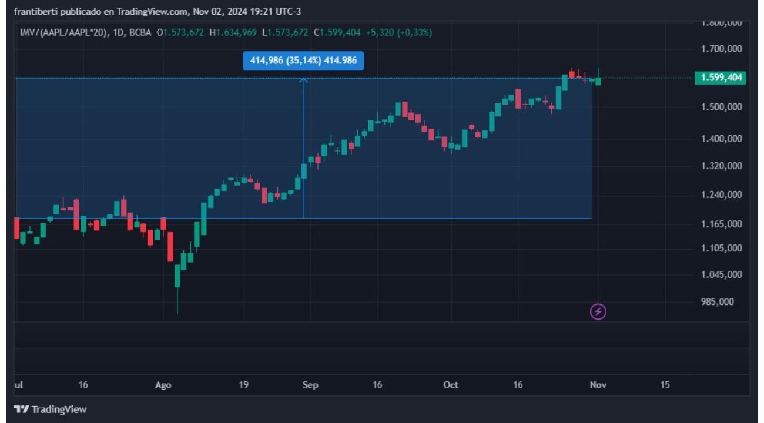The width and height of the screenshot is (764, 423).
Task: Click the 1.700,000 price axis label
Action: [x=721, y=49]
